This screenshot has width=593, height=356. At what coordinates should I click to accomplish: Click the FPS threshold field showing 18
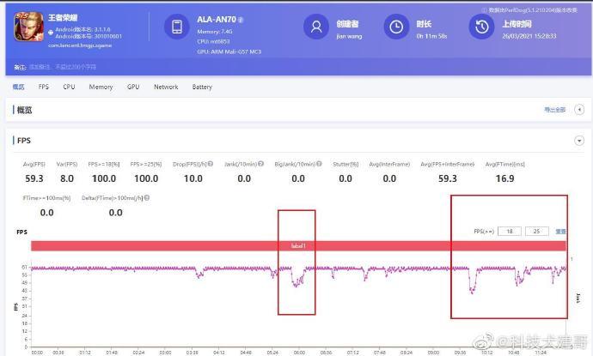click(x=510, y=231)
